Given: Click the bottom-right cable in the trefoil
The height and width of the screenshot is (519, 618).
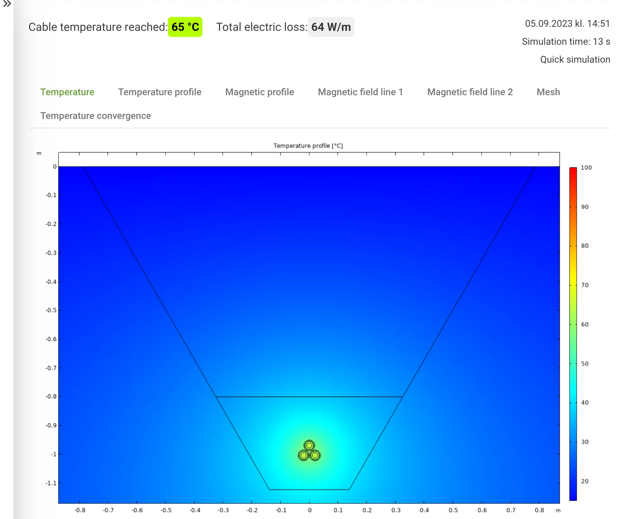Looking at the screenshot, I should coord(315,456).
